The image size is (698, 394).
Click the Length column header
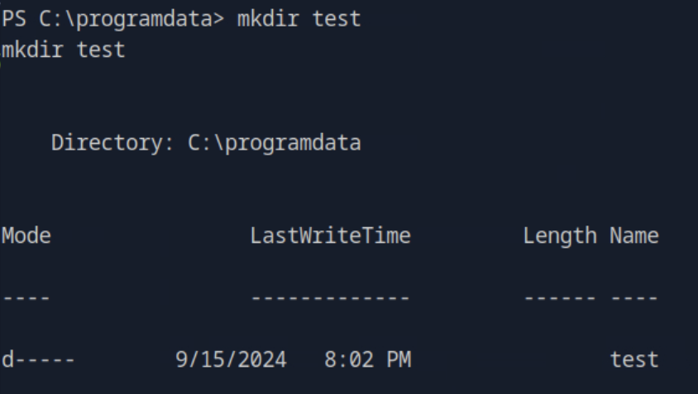coord(560,236)
